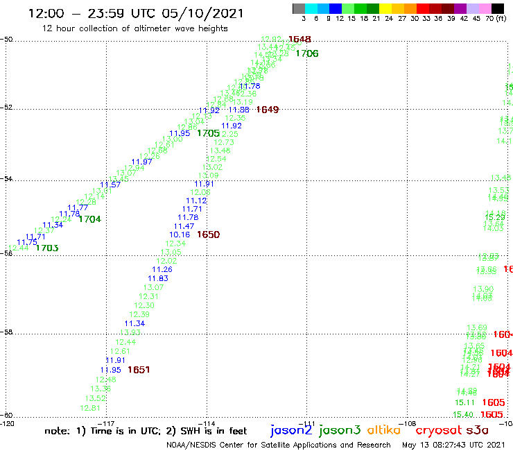Click the gray 3 ft legend swatch
The height and width of the screenshot is (451, 513).
pyautogui.click(x=299, y=9)
